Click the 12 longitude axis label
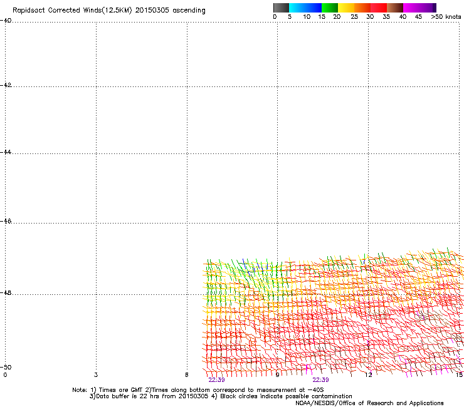 pos(369,375)
